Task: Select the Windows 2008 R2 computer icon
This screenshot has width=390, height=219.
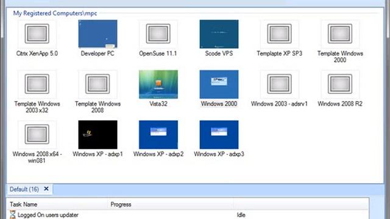Action: [340, 84]
